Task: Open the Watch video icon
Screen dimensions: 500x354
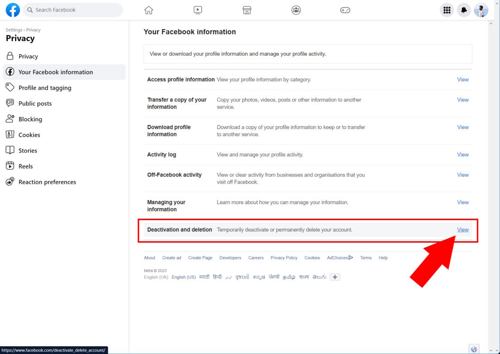Action: (x=198, y=10)
